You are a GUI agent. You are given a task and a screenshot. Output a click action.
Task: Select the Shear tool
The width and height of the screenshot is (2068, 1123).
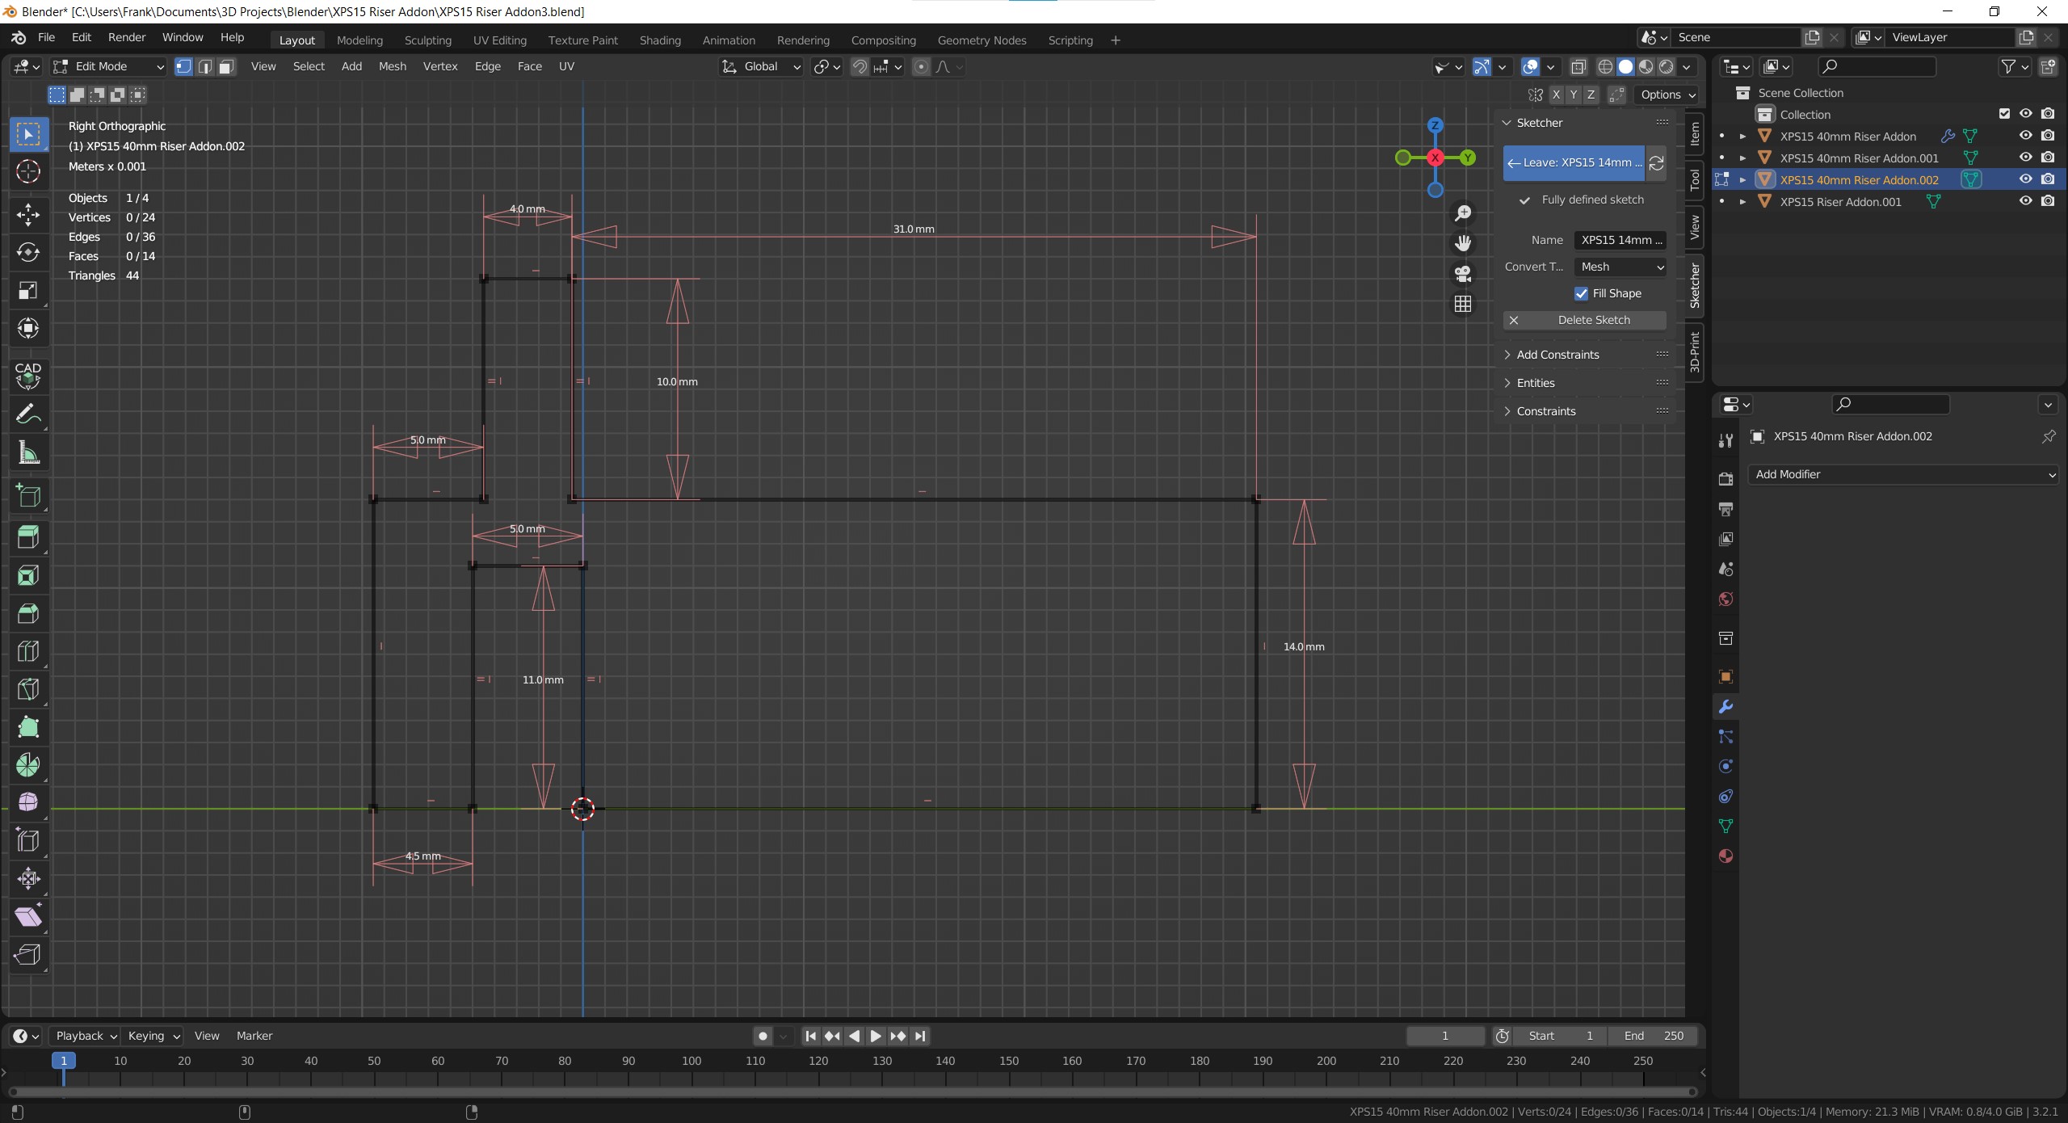click(28, 916)
